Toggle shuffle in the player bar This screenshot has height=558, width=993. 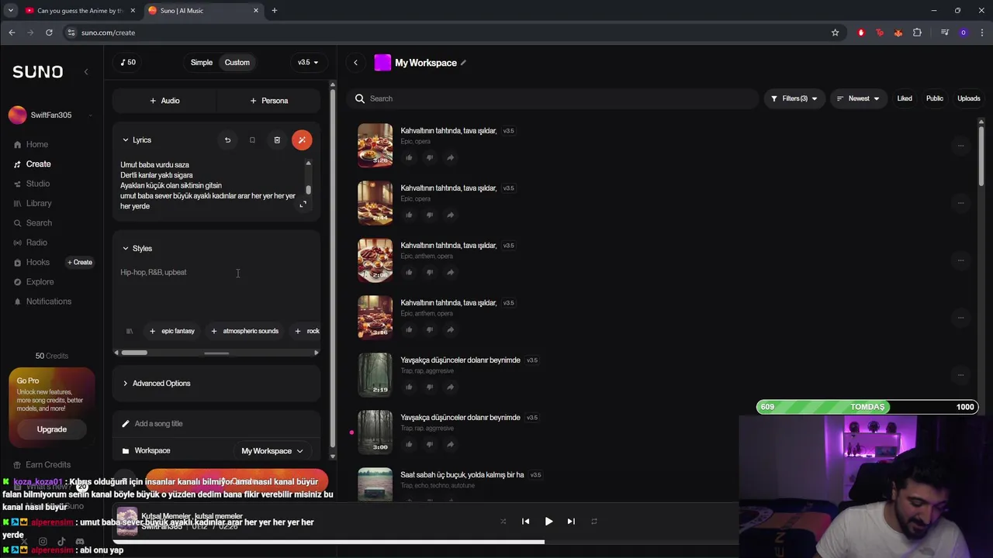pos(503,522)
